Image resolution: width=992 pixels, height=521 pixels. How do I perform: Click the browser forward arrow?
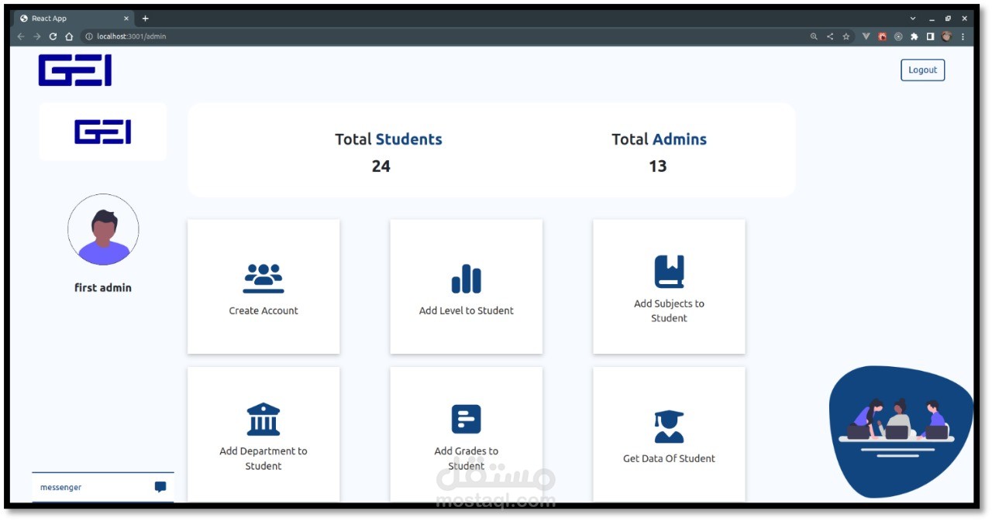(x=36, y=36)
